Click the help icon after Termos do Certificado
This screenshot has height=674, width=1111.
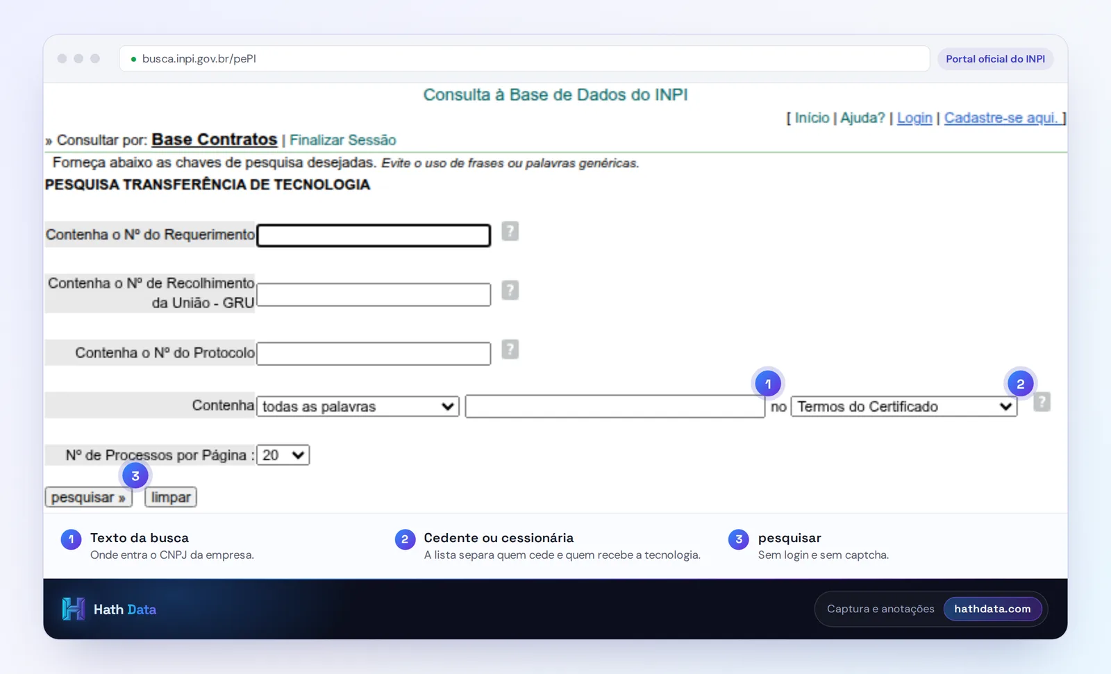click(1042, 402)
